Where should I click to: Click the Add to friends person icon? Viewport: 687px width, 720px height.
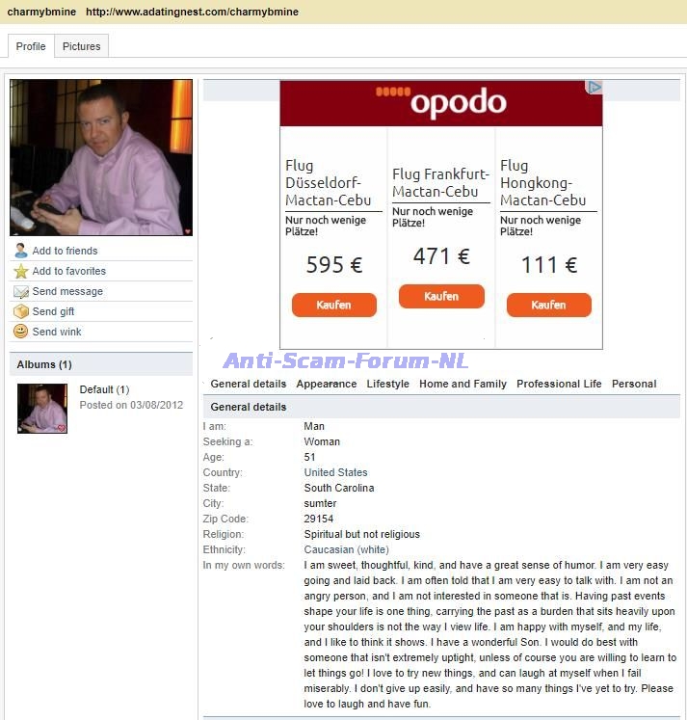20,251
